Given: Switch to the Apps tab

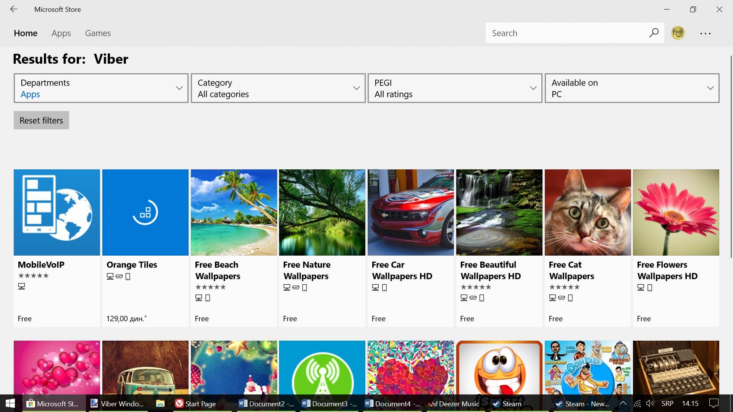Looking at the screenshot, I should pos(61,33).
